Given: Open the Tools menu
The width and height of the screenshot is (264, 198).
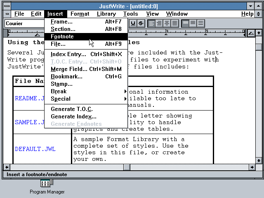Looking at the screenshot, I should coord(130,14).
